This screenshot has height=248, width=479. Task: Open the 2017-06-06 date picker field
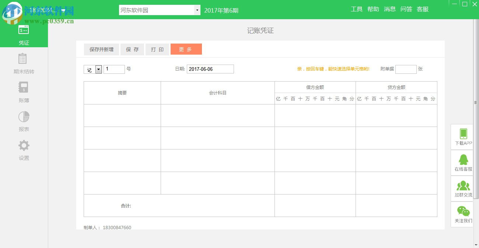210,69
